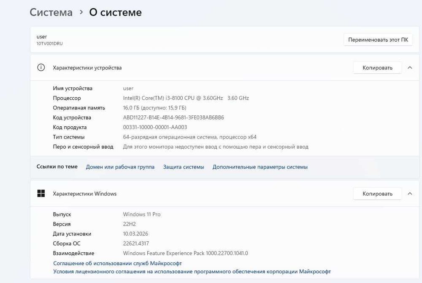Image resolution: width=422 pixels, height=283 pixels.
Task: Copy device specifications with Копировать
Action: point(377,68)
